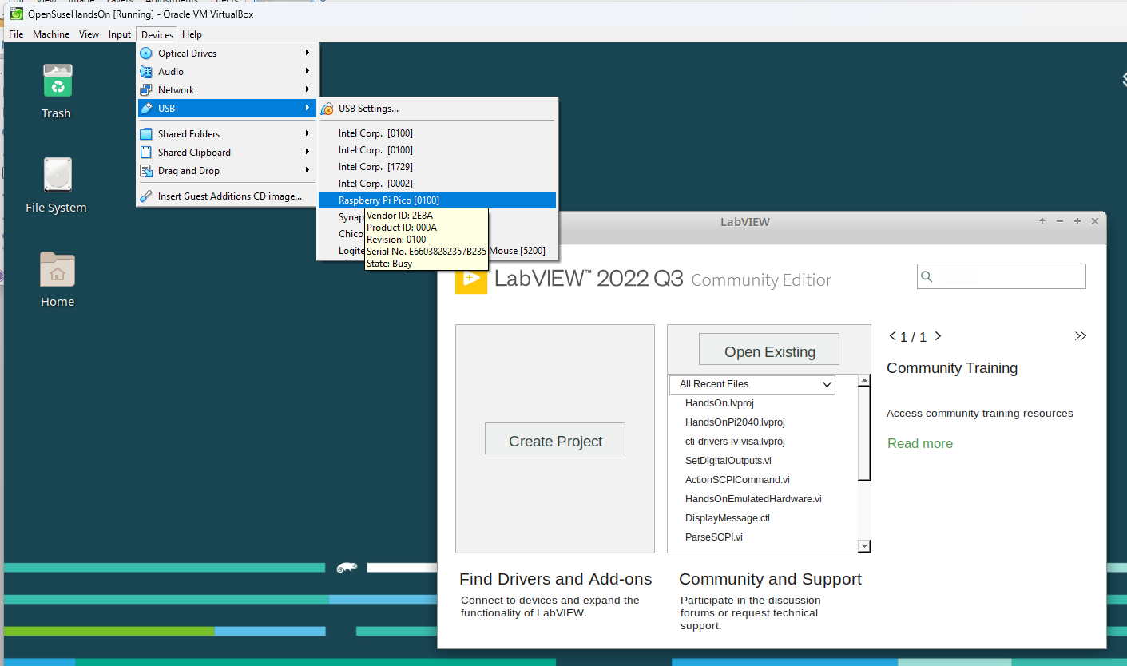1127x666 pixels.
Task: Open the Devices menu
Action: (157, 34)
